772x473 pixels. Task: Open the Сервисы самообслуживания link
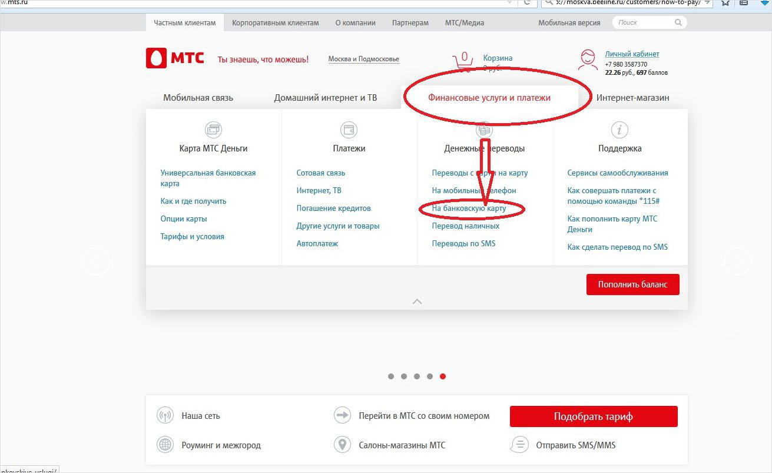[618, 173]
